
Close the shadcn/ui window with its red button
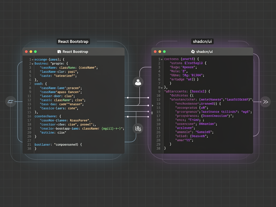pos(155,51)
